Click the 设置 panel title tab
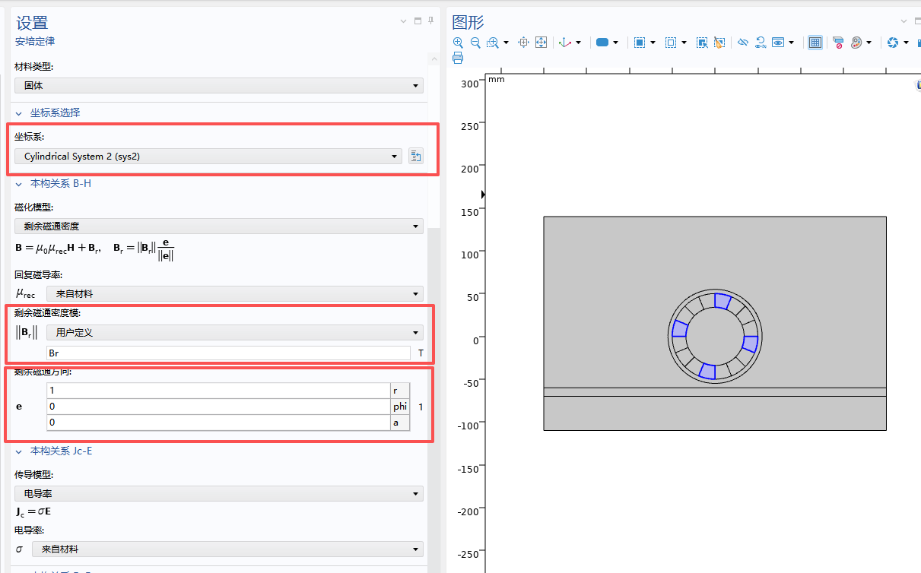Screen dimensions: 921x573 click(32, 23)
